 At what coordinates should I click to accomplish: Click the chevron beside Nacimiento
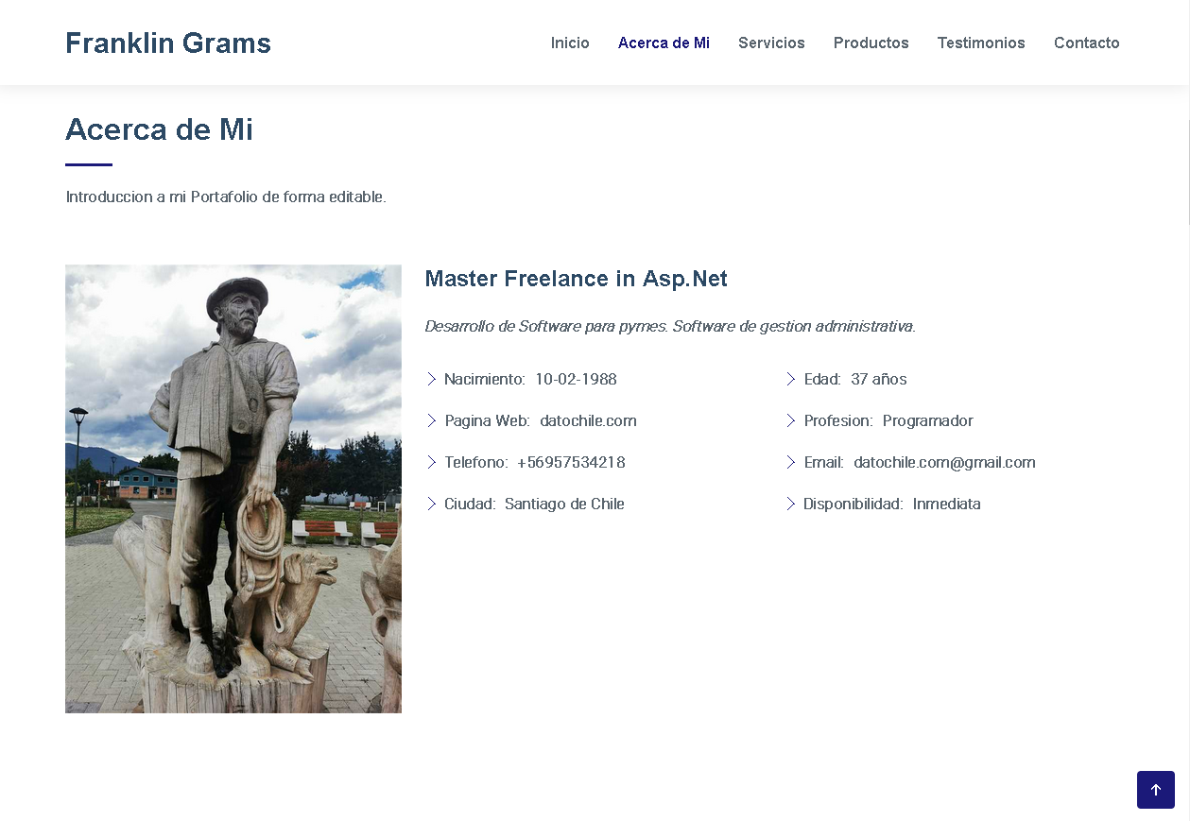click(432, 379)
